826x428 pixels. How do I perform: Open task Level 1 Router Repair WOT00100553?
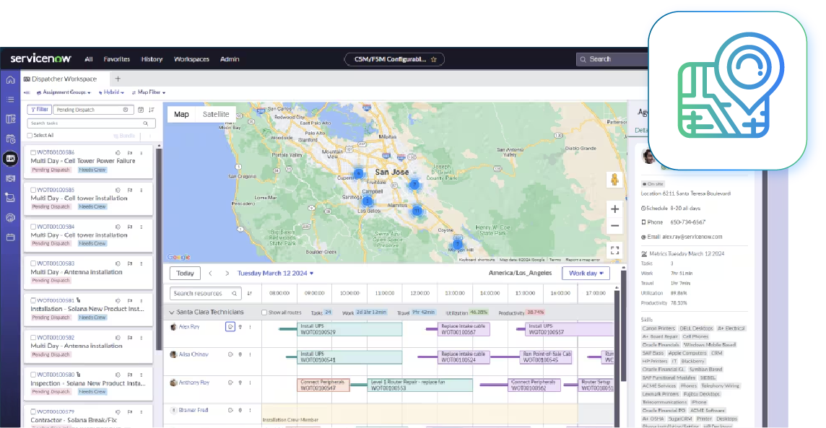(x=419, y=385)
